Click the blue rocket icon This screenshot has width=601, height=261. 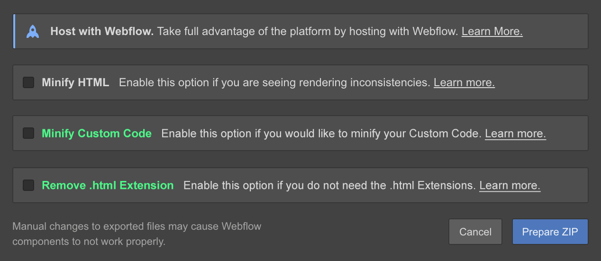(x=33, y=32)
